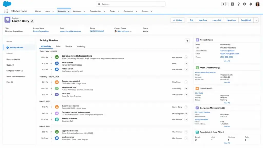Select Activity Timeline in the sidebar
This screenshot has width=263, height=148.
click(x=19, y=48)
